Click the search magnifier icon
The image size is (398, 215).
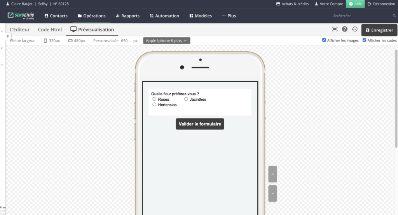click(394, 16)
